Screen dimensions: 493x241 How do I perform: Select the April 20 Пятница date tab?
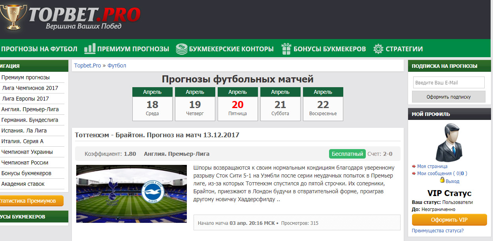pyautogui.click(x=237, y=104)
